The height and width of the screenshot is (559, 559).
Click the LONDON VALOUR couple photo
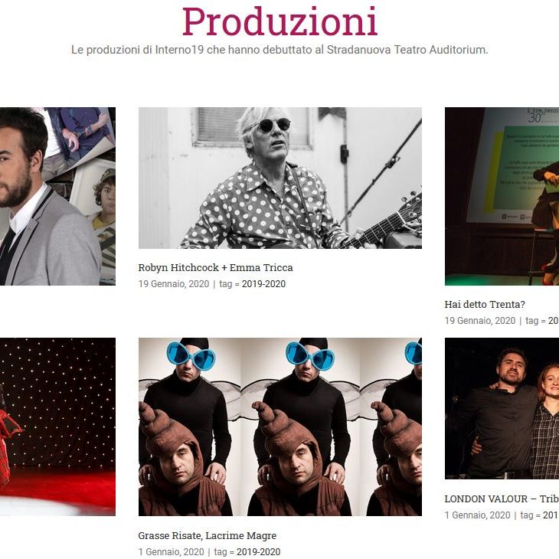point(502,409)
